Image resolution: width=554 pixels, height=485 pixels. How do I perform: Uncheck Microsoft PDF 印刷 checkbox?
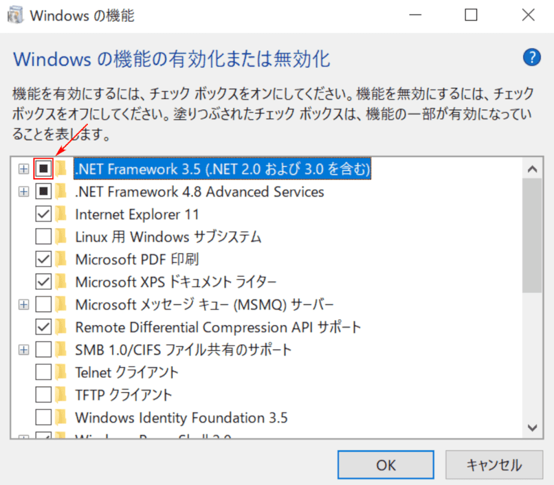(44, 259)
